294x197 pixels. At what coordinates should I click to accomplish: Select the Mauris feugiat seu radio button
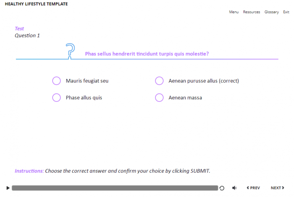click(x=56, y=81)
